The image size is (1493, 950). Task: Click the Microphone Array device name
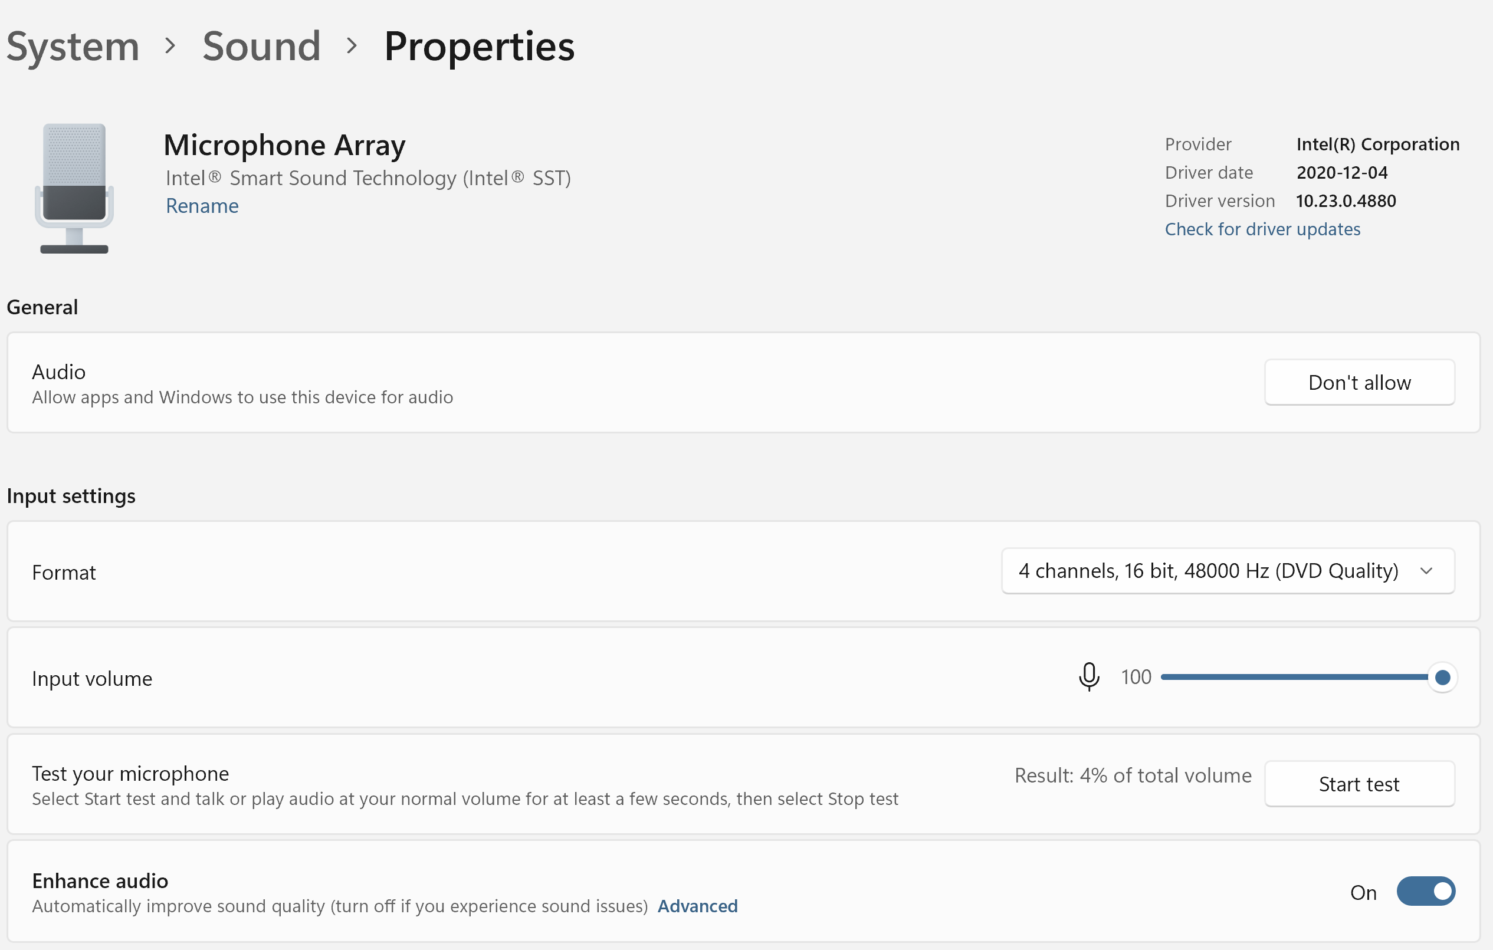click(x=284, y=145)
